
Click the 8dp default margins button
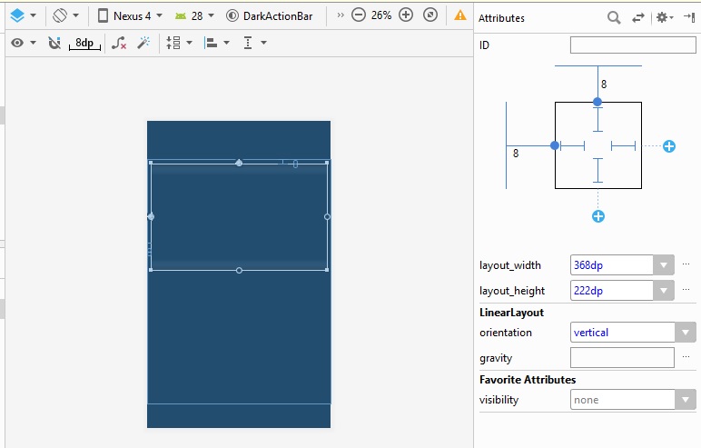[84, 43]
